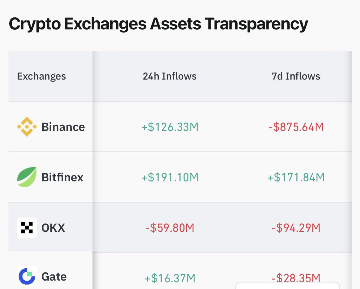Open the Binance exchange name link
Screen dimensions: 360x289
[63, 127]
